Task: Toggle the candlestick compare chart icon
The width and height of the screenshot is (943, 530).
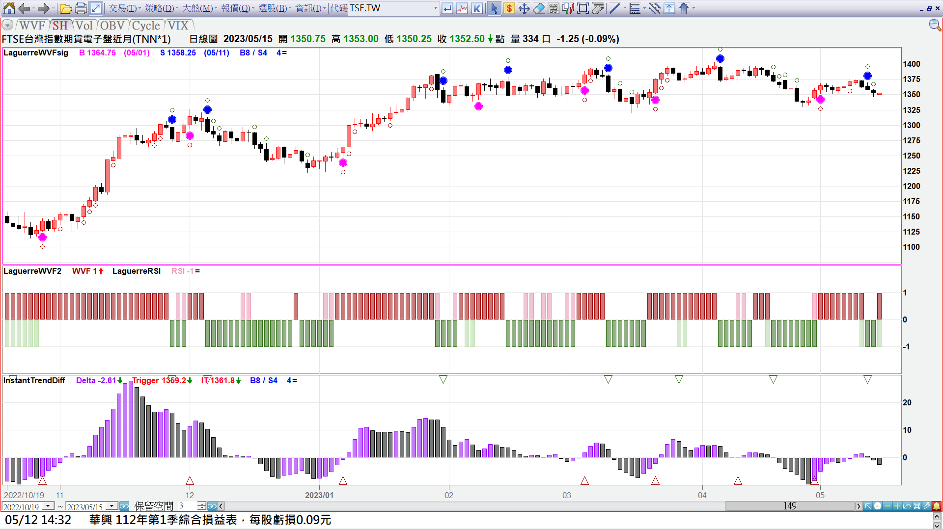Action: 568,8
